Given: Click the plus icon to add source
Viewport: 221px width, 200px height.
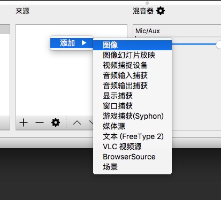Looking at the screenshot, I should pyautogui.click(x=24, y=122).
